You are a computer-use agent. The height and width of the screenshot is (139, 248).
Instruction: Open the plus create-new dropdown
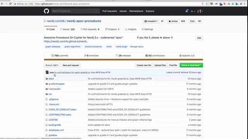click(193, 11)
